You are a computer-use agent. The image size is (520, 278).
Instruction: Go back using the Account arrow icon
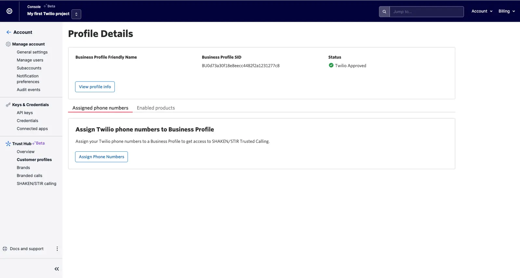coord(9,32)
